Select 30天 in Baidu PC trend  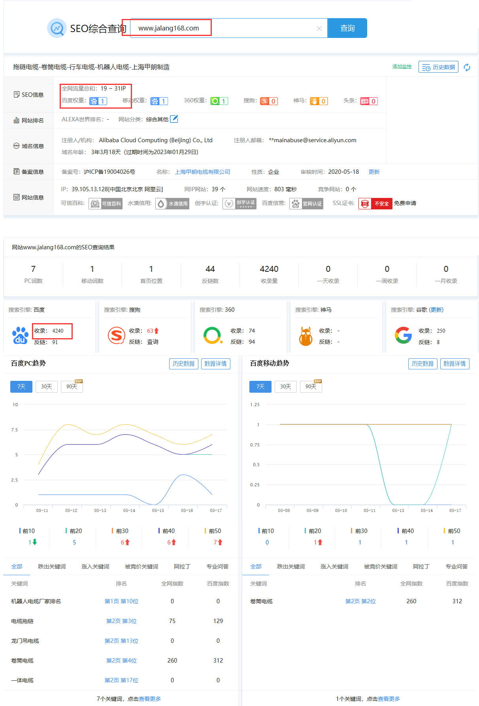coord(47,386)
